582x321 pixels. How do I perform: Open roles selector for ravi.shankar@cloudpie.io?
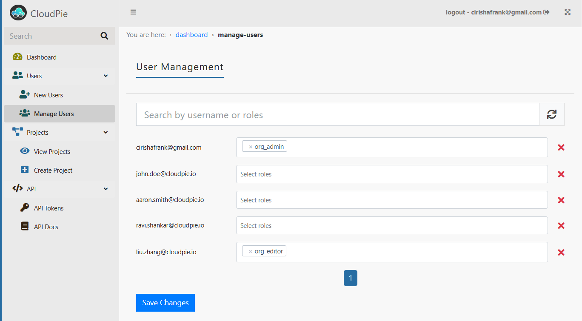click(392, 225)
